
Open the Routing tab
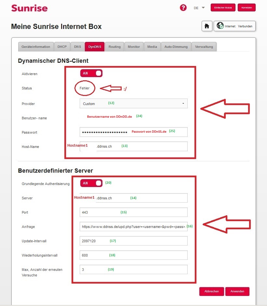(114, 47)
